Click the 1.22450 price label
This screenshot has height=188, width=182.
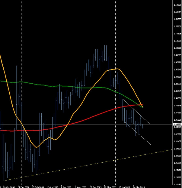coord(177,185)
